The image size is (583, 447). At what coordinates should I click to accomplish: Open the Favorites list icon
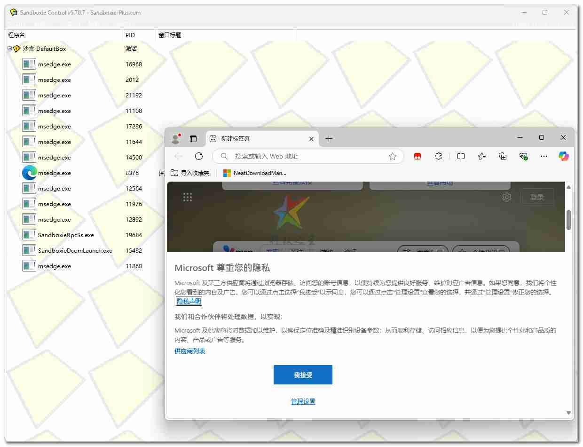tap(482, 156)
